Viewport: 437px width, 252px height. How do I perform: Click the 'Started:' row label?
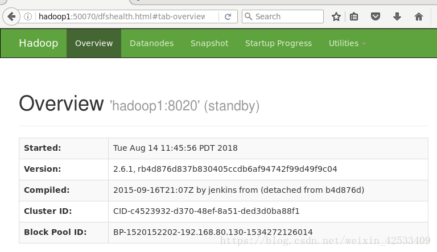[x=42, y=148]
